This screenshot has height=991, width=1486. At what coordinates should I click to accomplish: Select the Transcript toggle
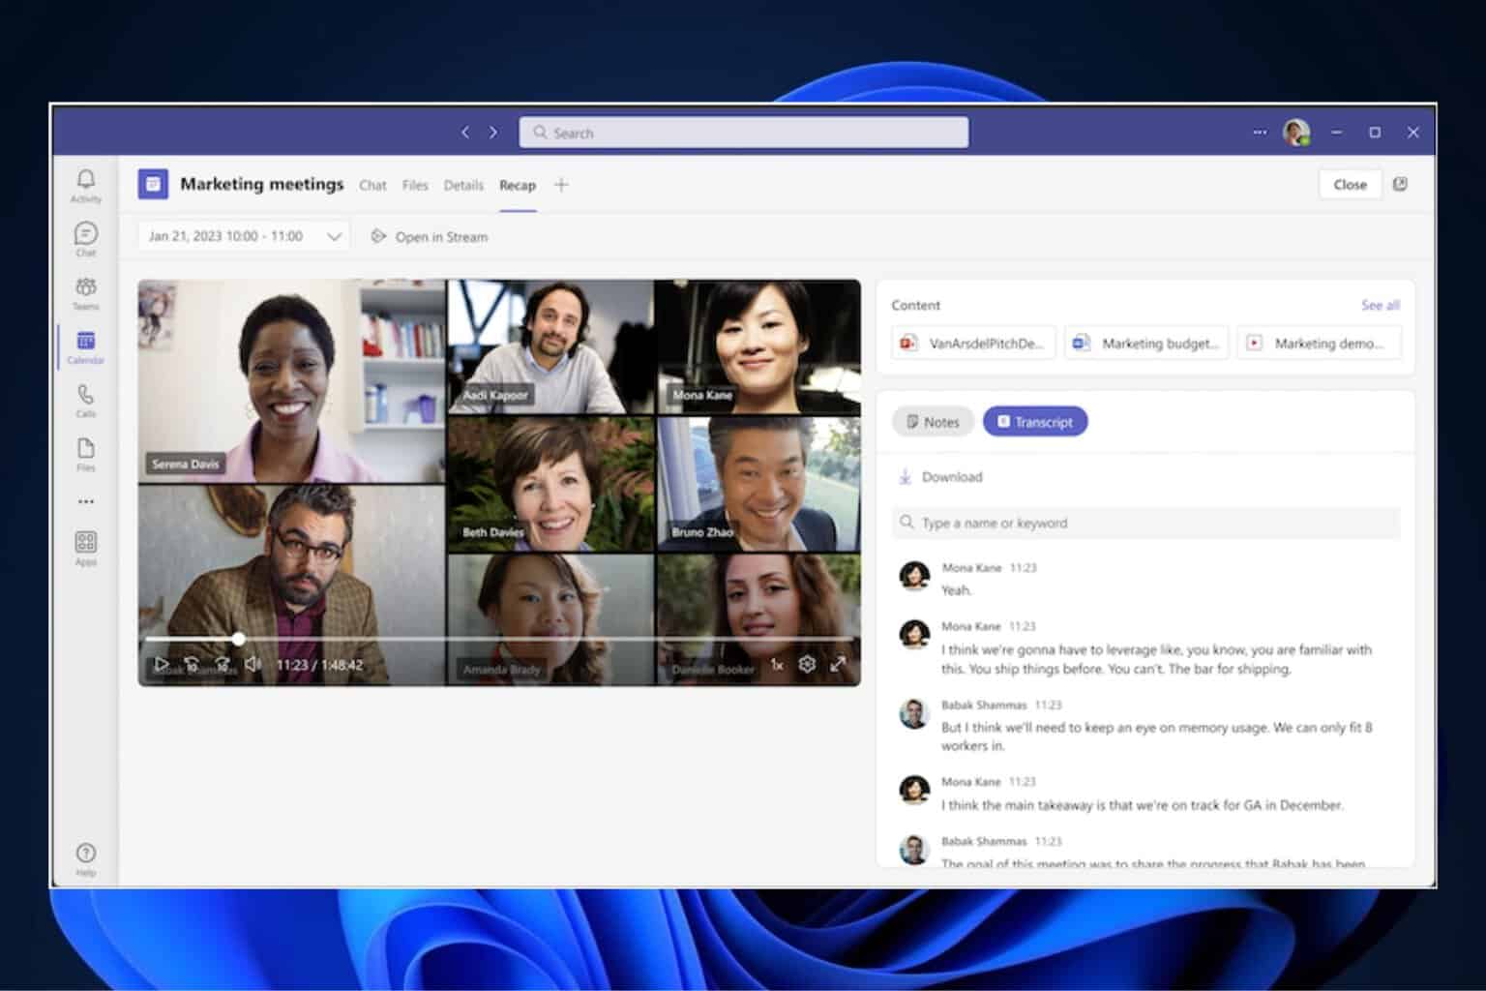coord(1035,422)
